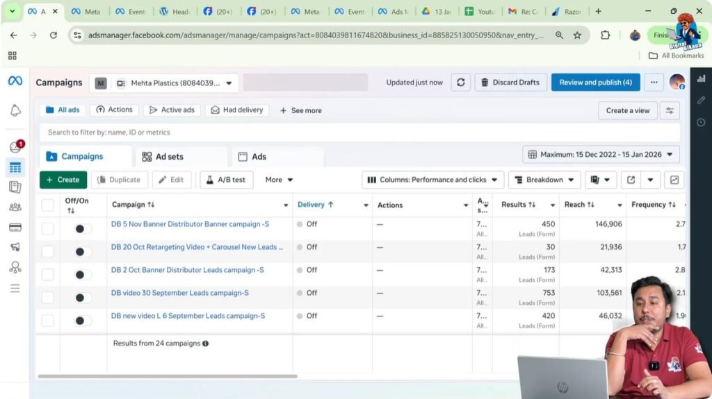Screen dimensions: 712x399
Task: Toggle DB video 30 September campaign switch
Action: coord(82,298)
